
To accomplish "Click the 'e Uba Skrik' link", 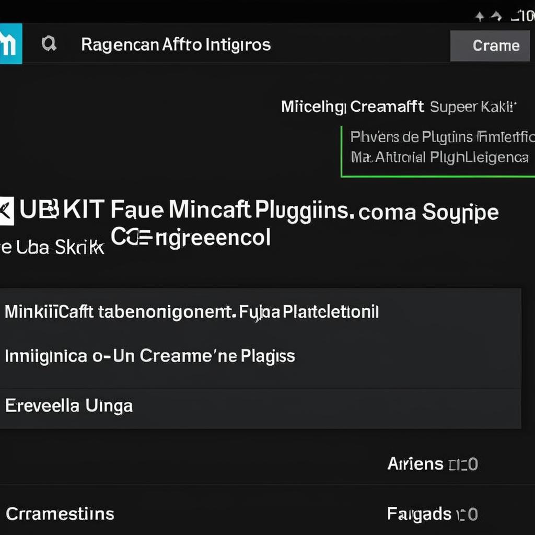I will click(52, 247).
